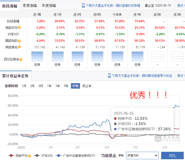The height and width of the screenshot is (161, 185).
Task: Open the 阶段涨幅 tab
Action: pos(10,6)
